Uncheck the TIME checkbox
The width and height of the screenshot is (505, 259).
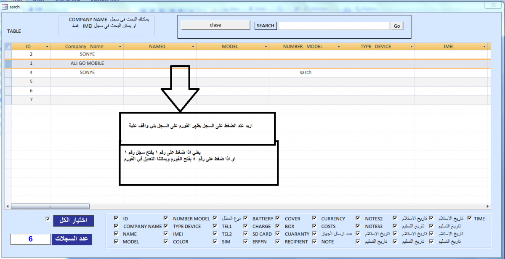point(470,219)
